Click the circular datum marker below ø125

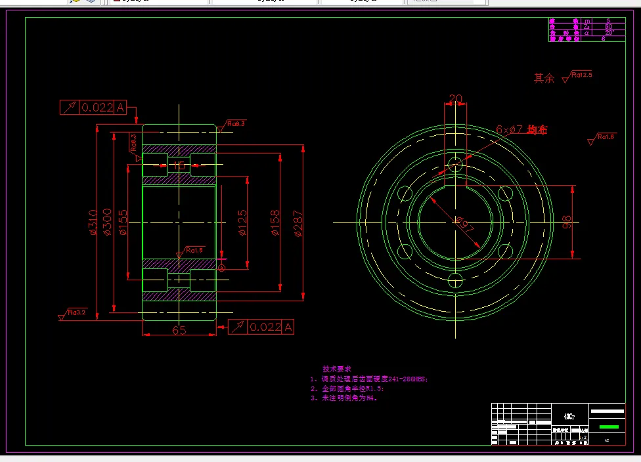tap(221, 268)
